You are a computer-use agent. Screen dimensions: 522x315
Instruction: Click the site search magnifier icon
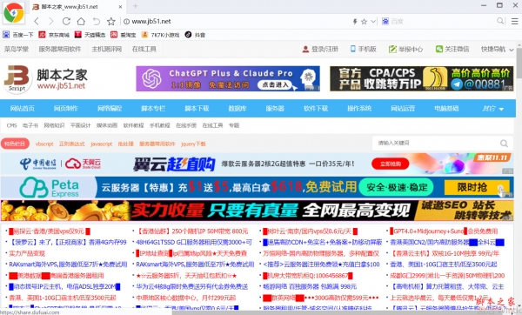504,144
